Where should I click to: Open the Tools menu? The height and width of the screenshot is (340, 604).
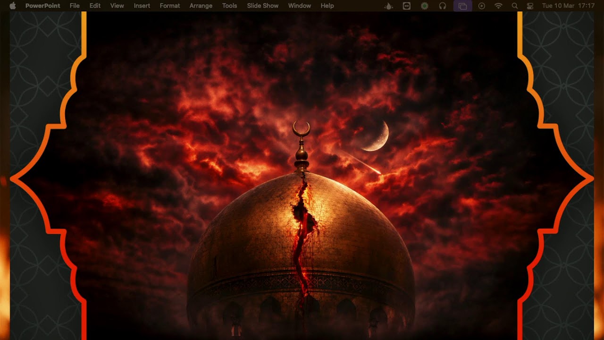[x=229, y=6]
